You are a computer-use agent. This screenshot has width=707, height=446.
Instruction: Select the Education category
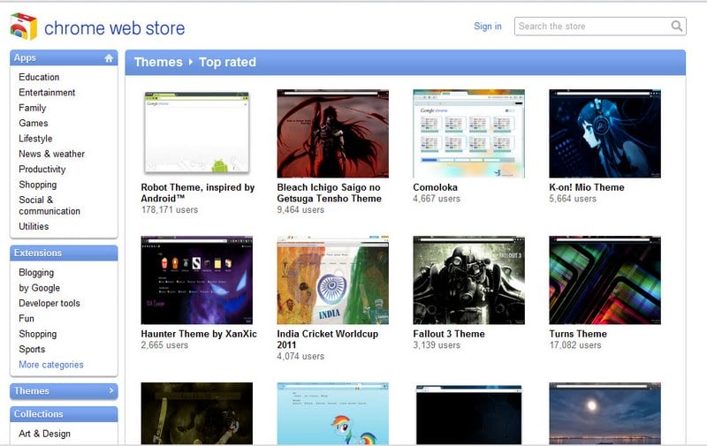click(39, 77)
